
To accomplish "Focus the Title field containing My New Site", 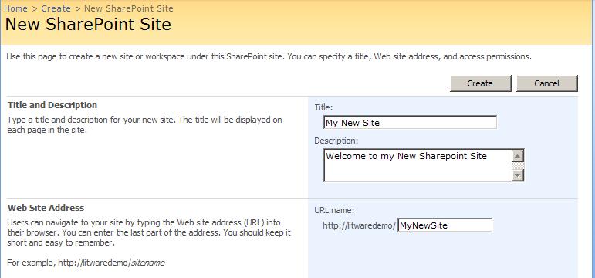I will coord(411,123).
